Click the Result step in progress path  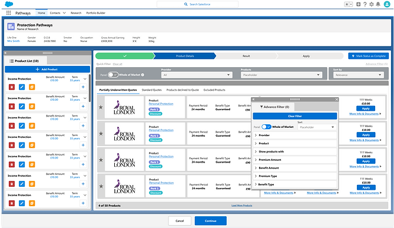(x=246, y=56)
